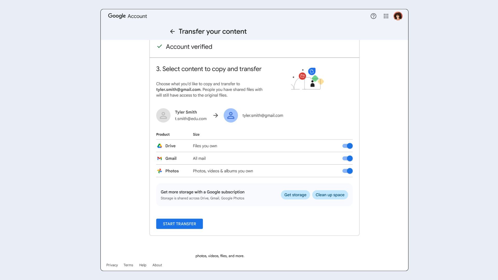This screenshot has height=280, width=498.
Task: Click the Product column header
Action: click(163, 134)
